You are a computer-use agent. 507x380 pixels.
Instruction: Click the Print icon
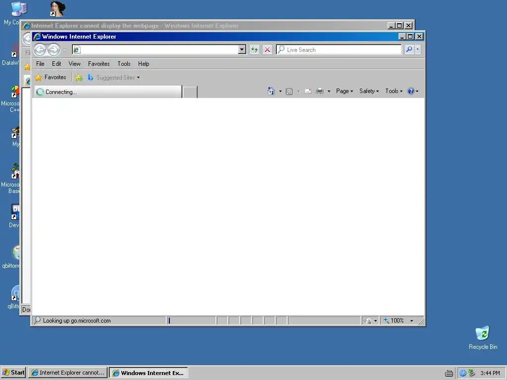(320, 92)
